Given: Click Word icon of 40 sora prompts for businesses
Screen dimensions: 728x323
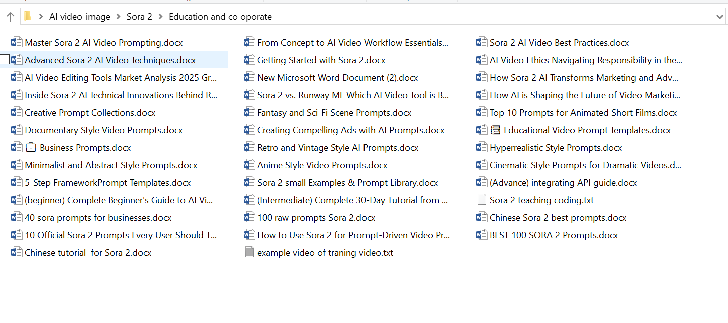Looking at the screenshot, I should (17, 217).
